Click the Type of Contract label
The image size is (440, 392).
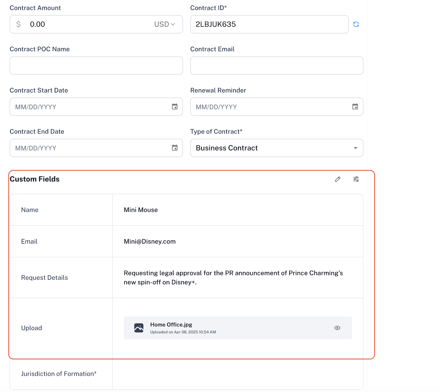216,132
